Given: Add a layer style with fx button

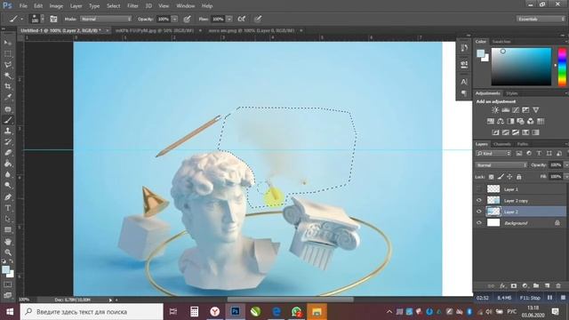Looking at the screenshot, I should (502, 286).
